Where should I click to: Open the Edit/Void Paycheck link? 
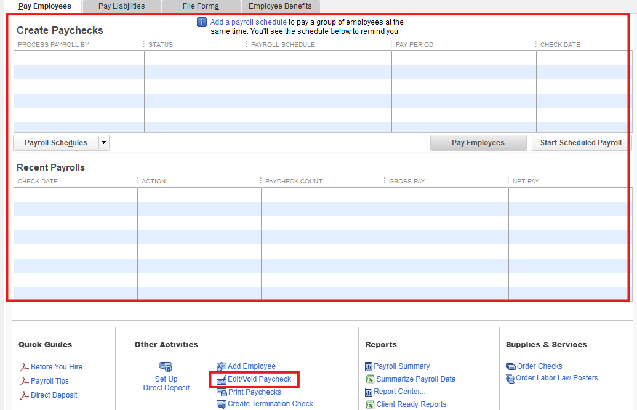(x=259, y=379)
